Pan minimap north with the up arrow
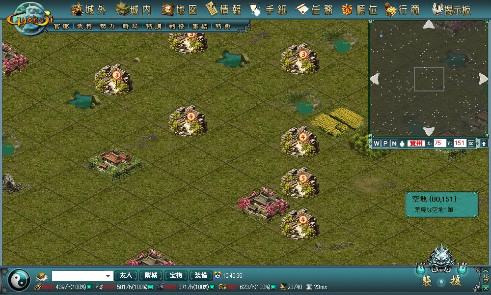The image size is (491, 295). tap(429, 25)
